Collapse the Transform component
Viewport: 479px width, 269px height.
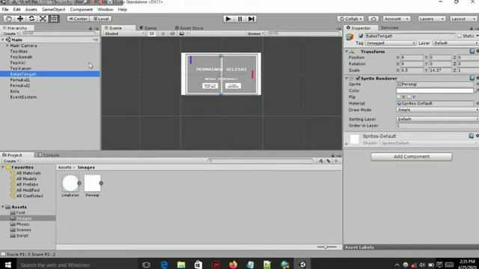347,52
